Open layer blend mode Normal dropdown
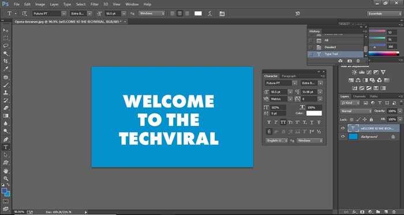 pyautogui.click(x=356, y=111)
